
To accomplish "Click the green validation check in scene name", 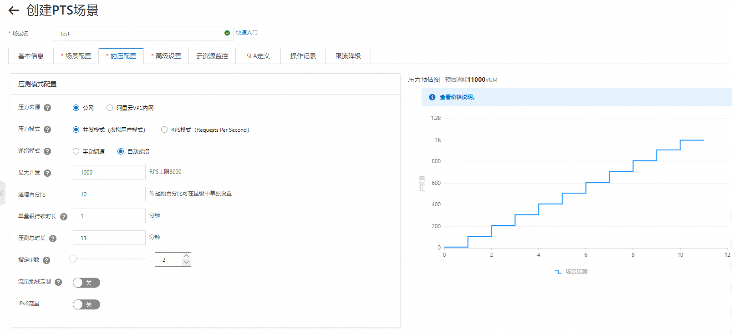I will (227, 33).
